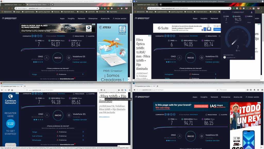The width and height of the screenshot is (264, 149).
Task: Click 'Cambiar servidor' link in Waterfox window
Action: tap(212, 140)
